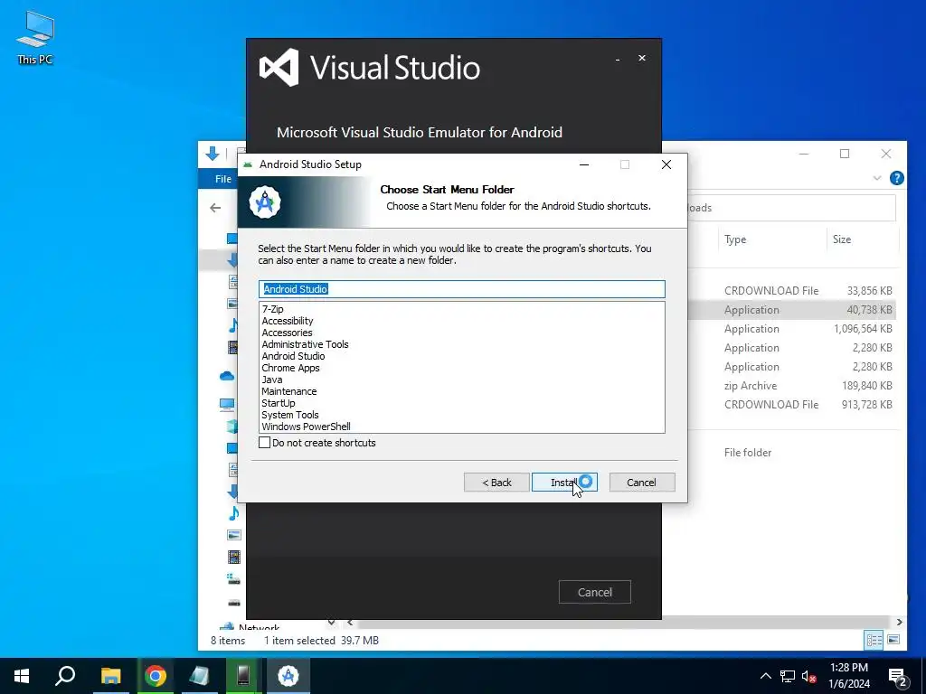Cancel the Android Studio Setup wizard
This screenshot has width=926, height=694.
tap(641, 483)
